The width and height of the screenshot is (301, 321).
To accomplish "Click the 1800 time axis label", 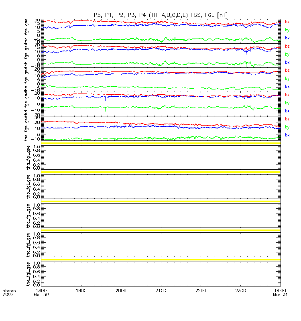I will [41, 291].
